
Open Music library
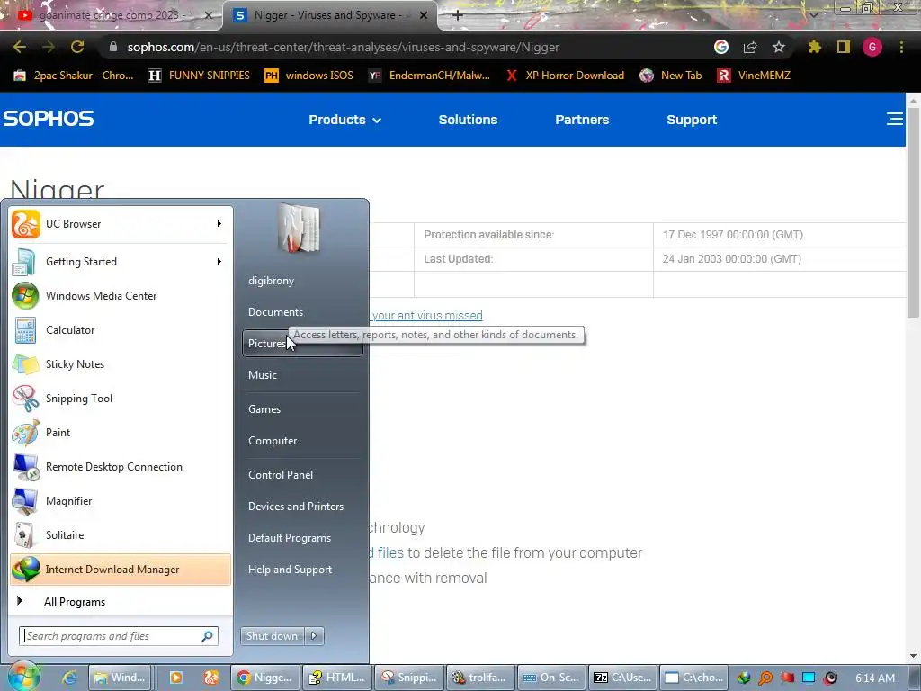click(302, 375)
